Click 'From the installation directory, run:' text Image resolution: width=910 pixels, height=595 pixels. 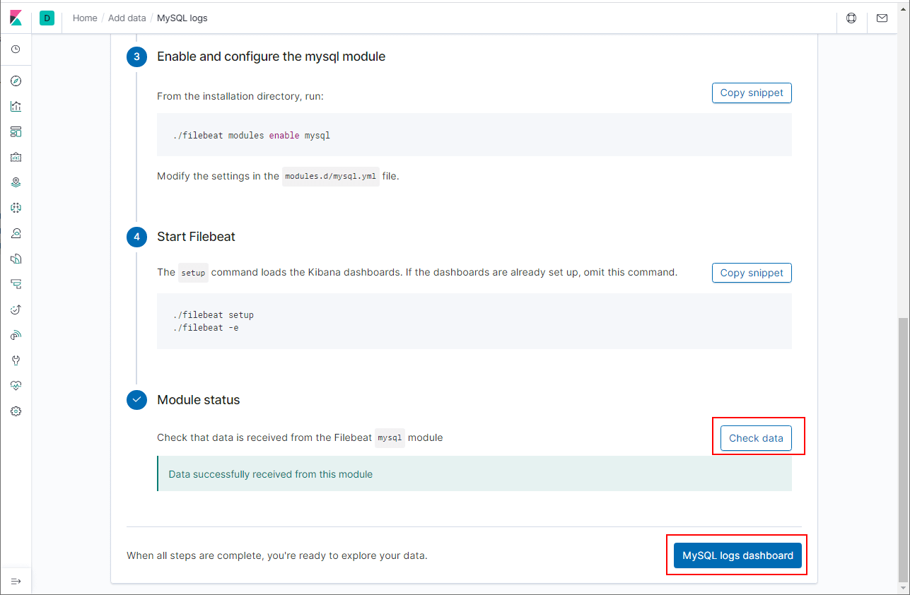[x=240, y=96]
